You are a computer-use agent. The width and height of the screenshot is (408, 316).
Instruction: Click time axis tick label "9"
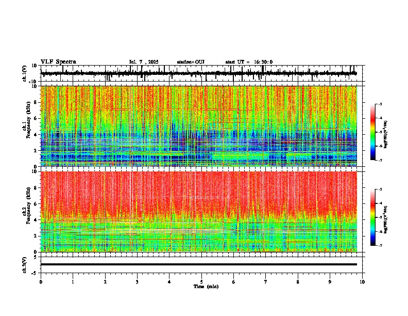click(330, 282)
